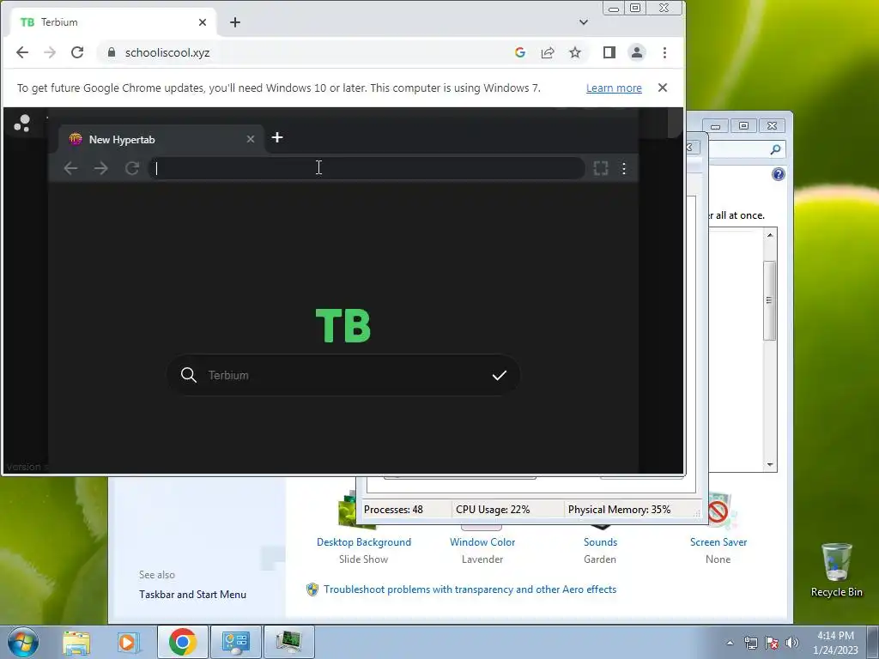Screen dimensions: 879x659
Task: Click the Hypertab URL input field
Action: click(x=367, y=168)
